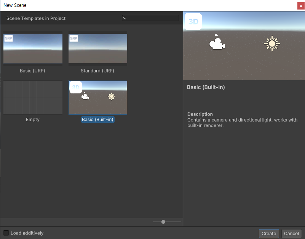Viewport: 305px width, 239px height.
Task: Click the camera icon in the large preview
Action: point(217,43)
